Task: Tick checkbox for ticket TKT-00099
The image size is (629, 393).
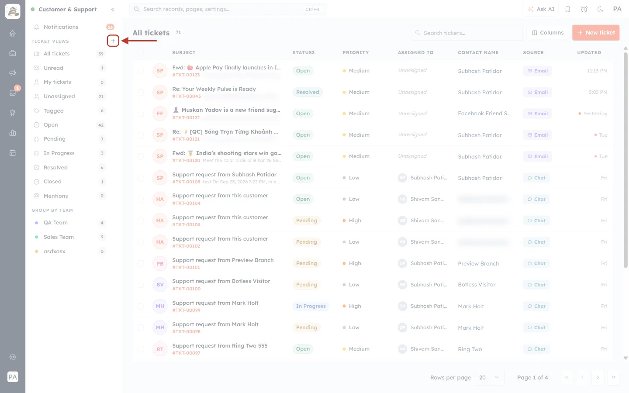Action: (x=141, y=306)
